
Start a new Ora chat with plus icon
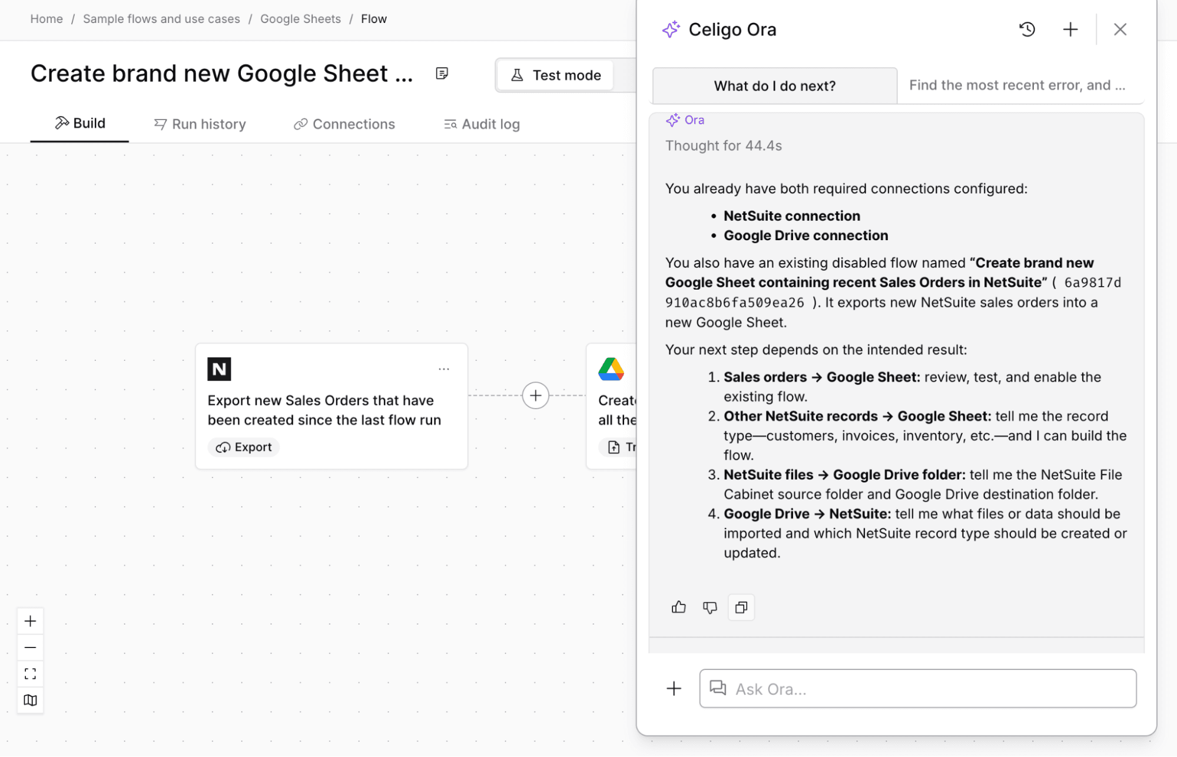point(1070,29)
